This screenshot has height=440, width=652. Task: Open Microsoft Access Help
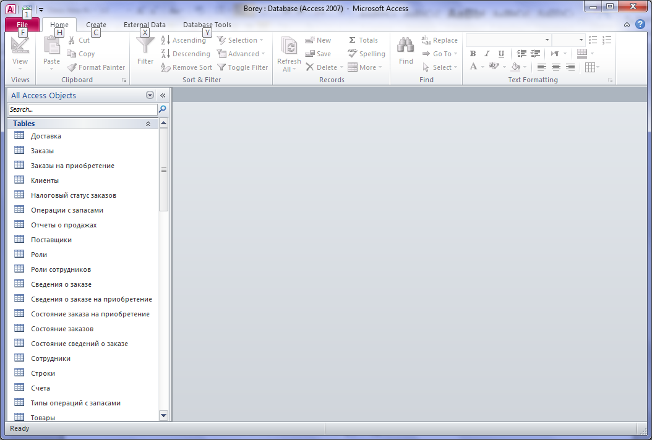pyautogui.click(x=640, y=25)
